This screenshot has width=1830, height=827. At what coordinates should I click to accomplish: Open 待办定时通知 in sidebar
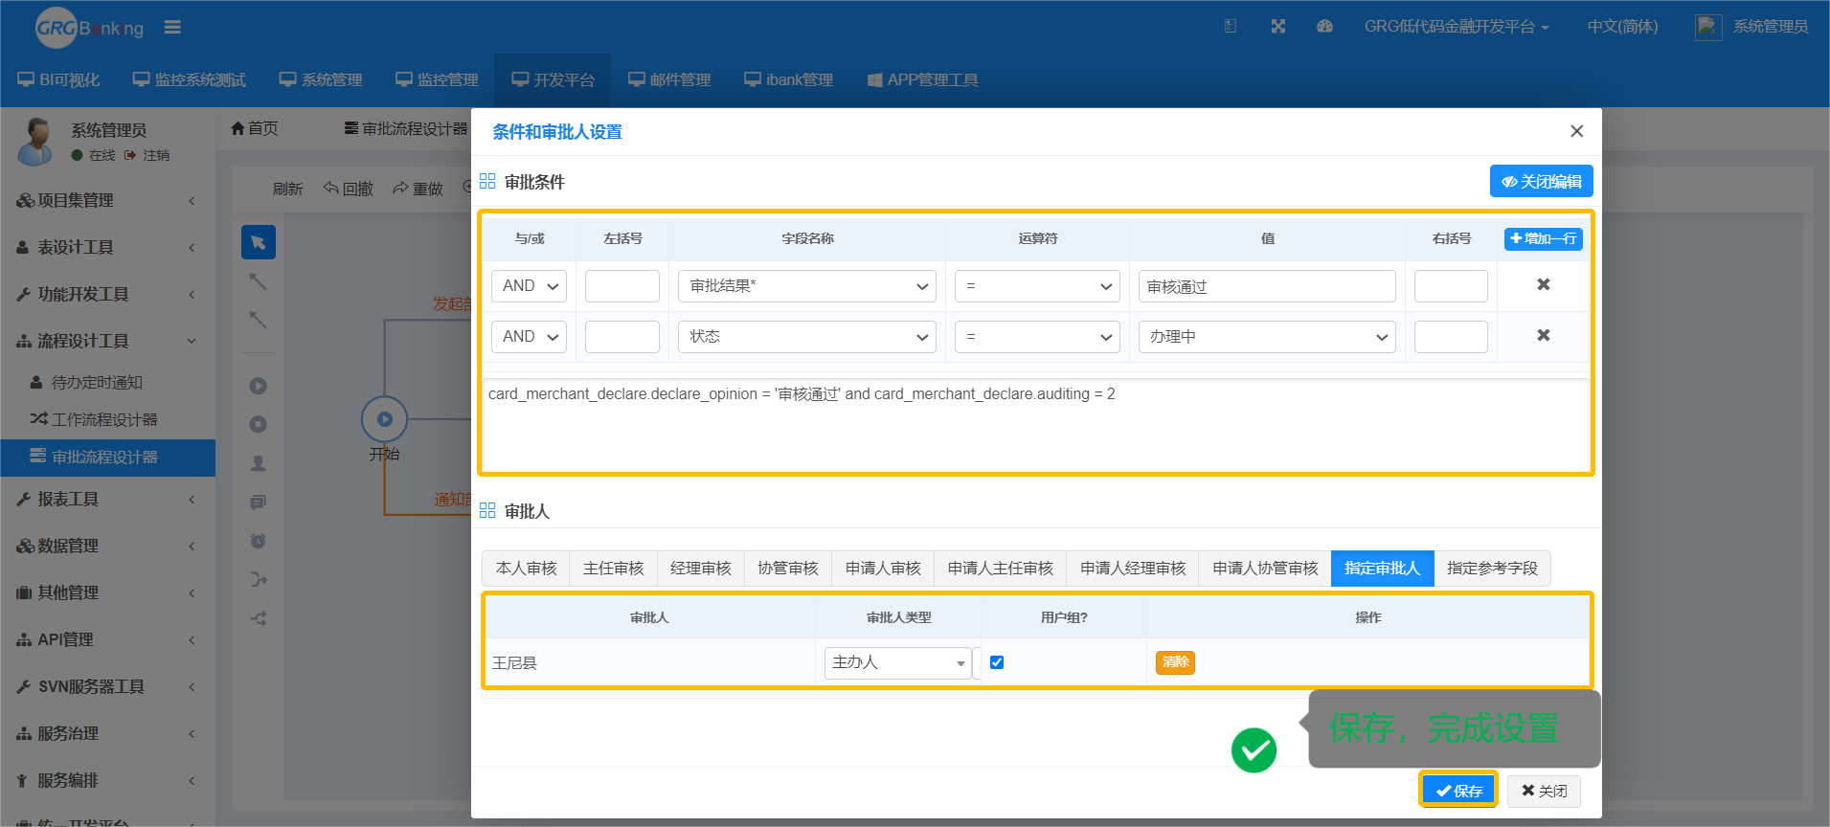(107, 382)
